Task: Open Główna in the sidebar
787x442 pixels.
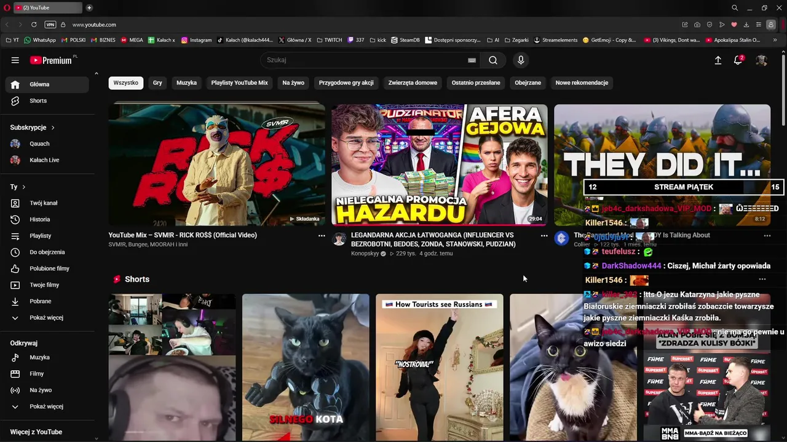Action: pos(47,85)
